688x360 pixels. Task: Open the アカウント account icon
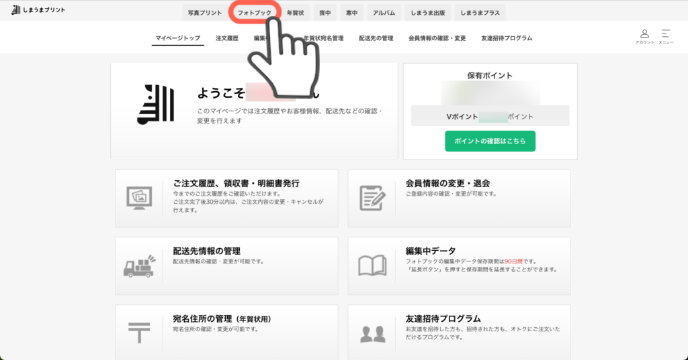(x=644, y=36)
